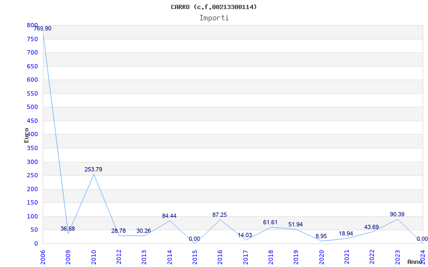Click the 250 y-axis tick label
Screen dimensions: 428x267
coord(32,176)
